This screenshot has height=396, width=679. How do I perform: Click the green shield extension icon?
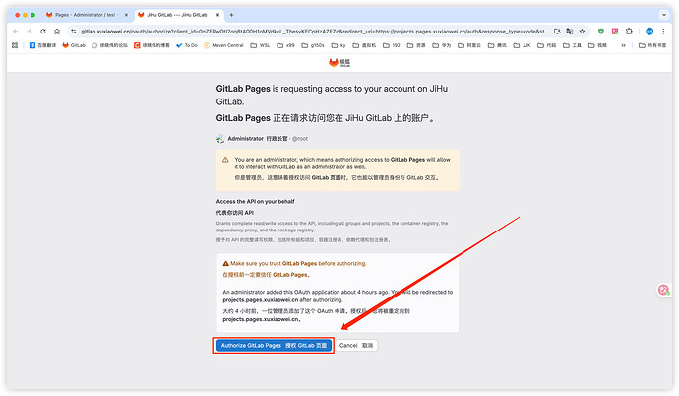point(601,32)
